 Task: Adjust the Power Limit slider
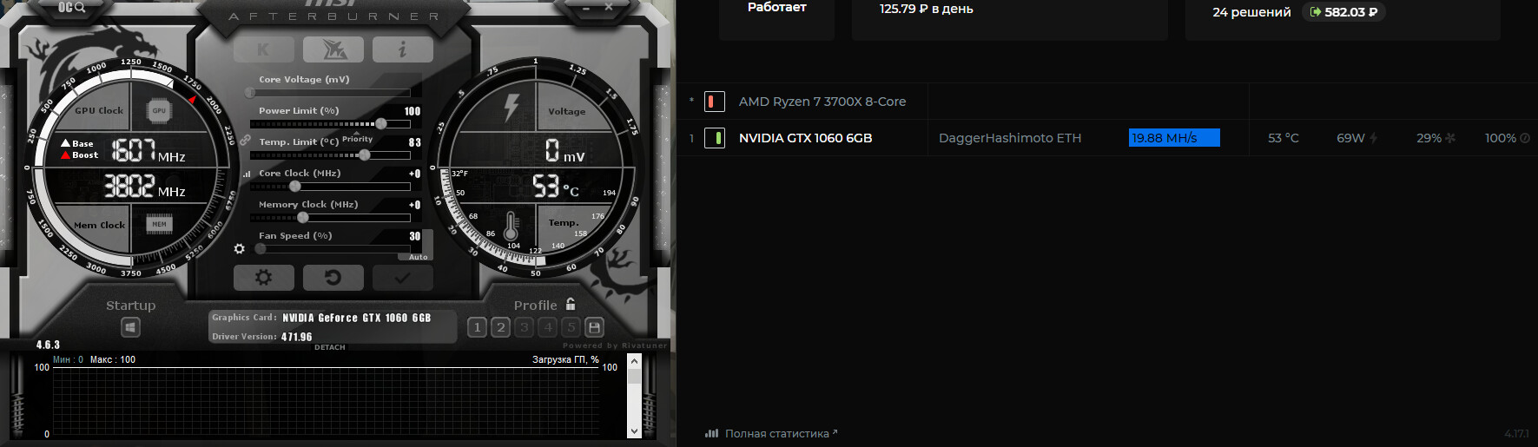point(330,124)
